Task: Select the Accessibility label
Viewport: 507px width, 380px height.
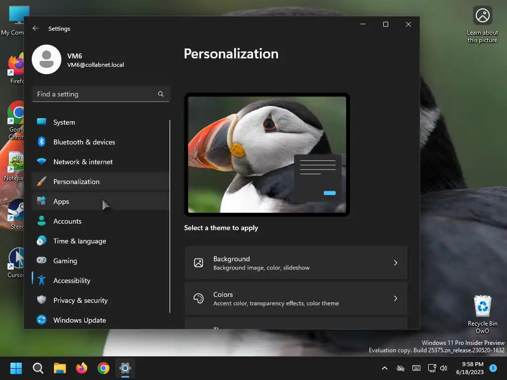Action: click(x=72, y=281)
